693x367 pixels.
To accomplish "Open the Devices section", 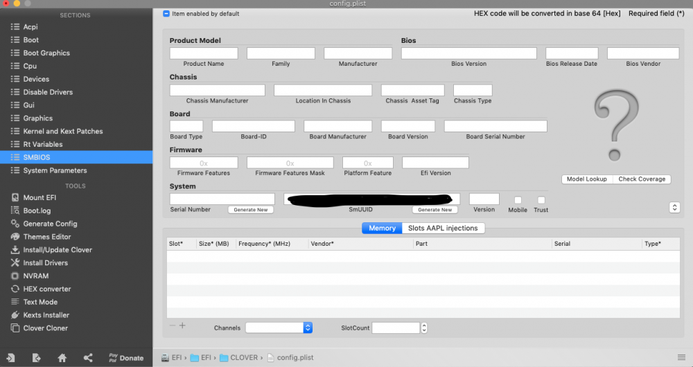I will pos(76,79).
